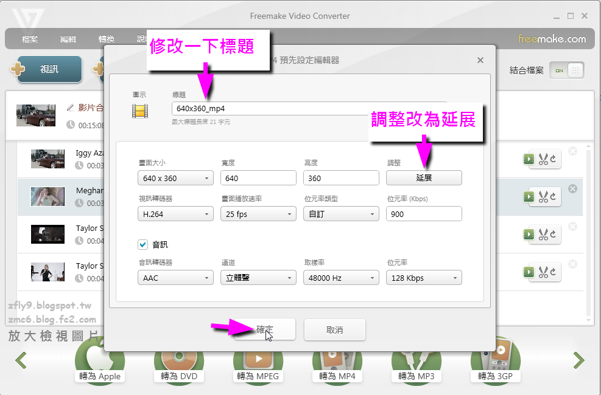This screenshot has height=395, width=601.
Task: Play the first Taylor S row preview
Action: (529, 234)
